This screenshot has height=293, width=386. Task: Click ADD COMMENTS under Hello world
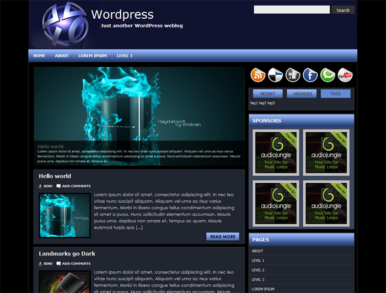76,186
